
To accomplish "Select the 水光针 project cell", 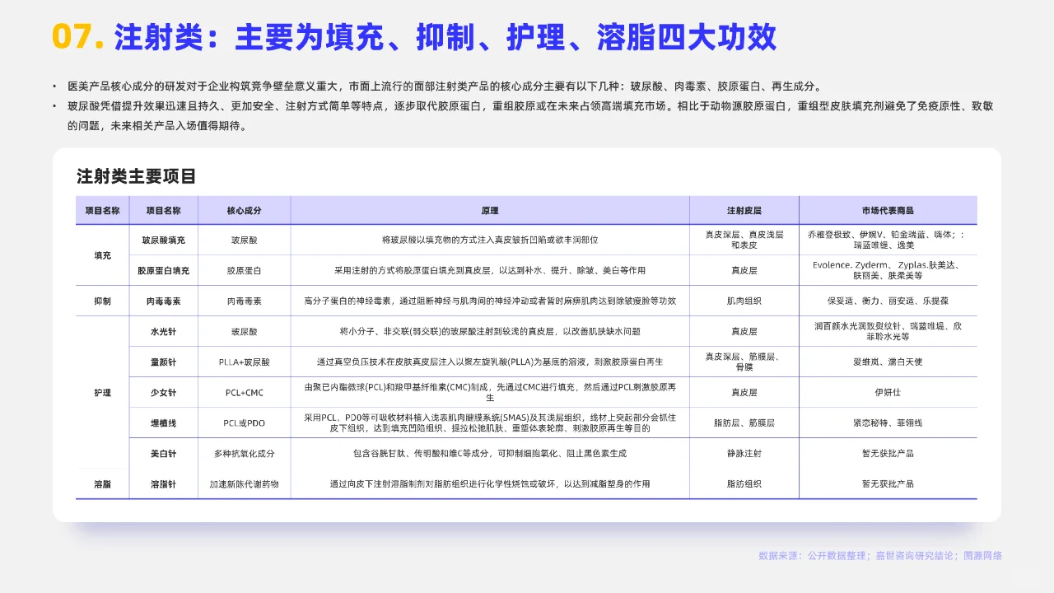I will 164,331.
